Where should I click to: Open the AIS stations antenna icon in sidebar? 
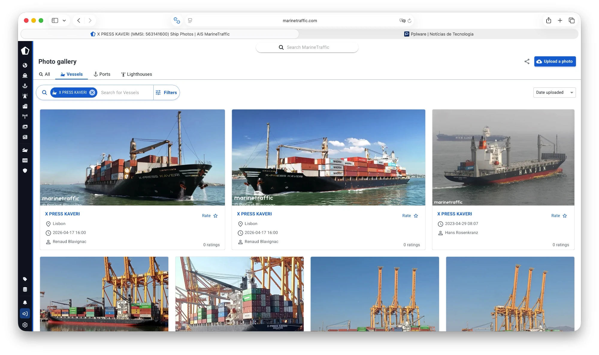[x=25, y=116]
